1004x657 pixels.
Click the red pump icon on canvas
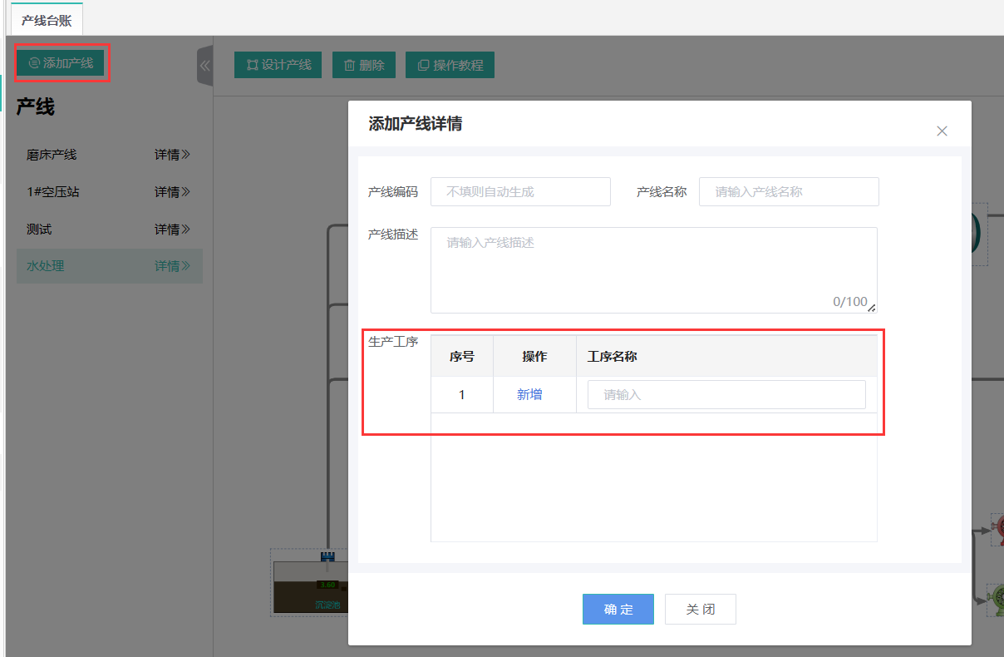coord(997,527)
